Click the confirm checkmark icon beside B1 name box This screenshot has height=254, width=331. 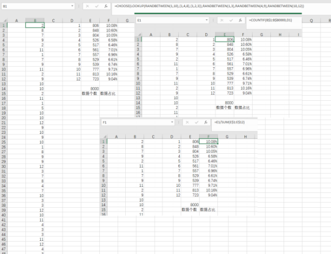pyautogui.click(x=97, y=6)
